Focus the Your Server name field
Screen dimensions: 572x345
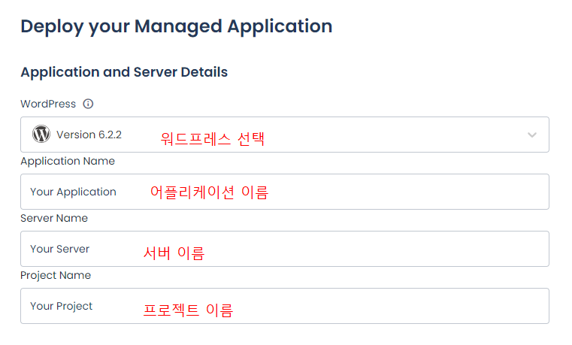(285, 249)
